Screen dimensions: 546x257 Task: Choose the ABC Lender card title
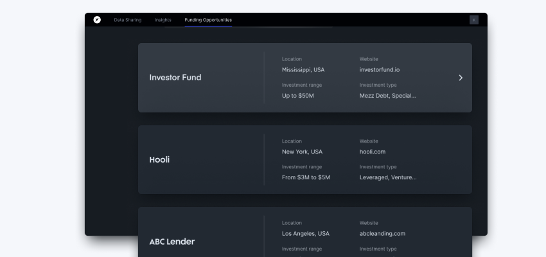pyautogui.click(x=172, y=242)
